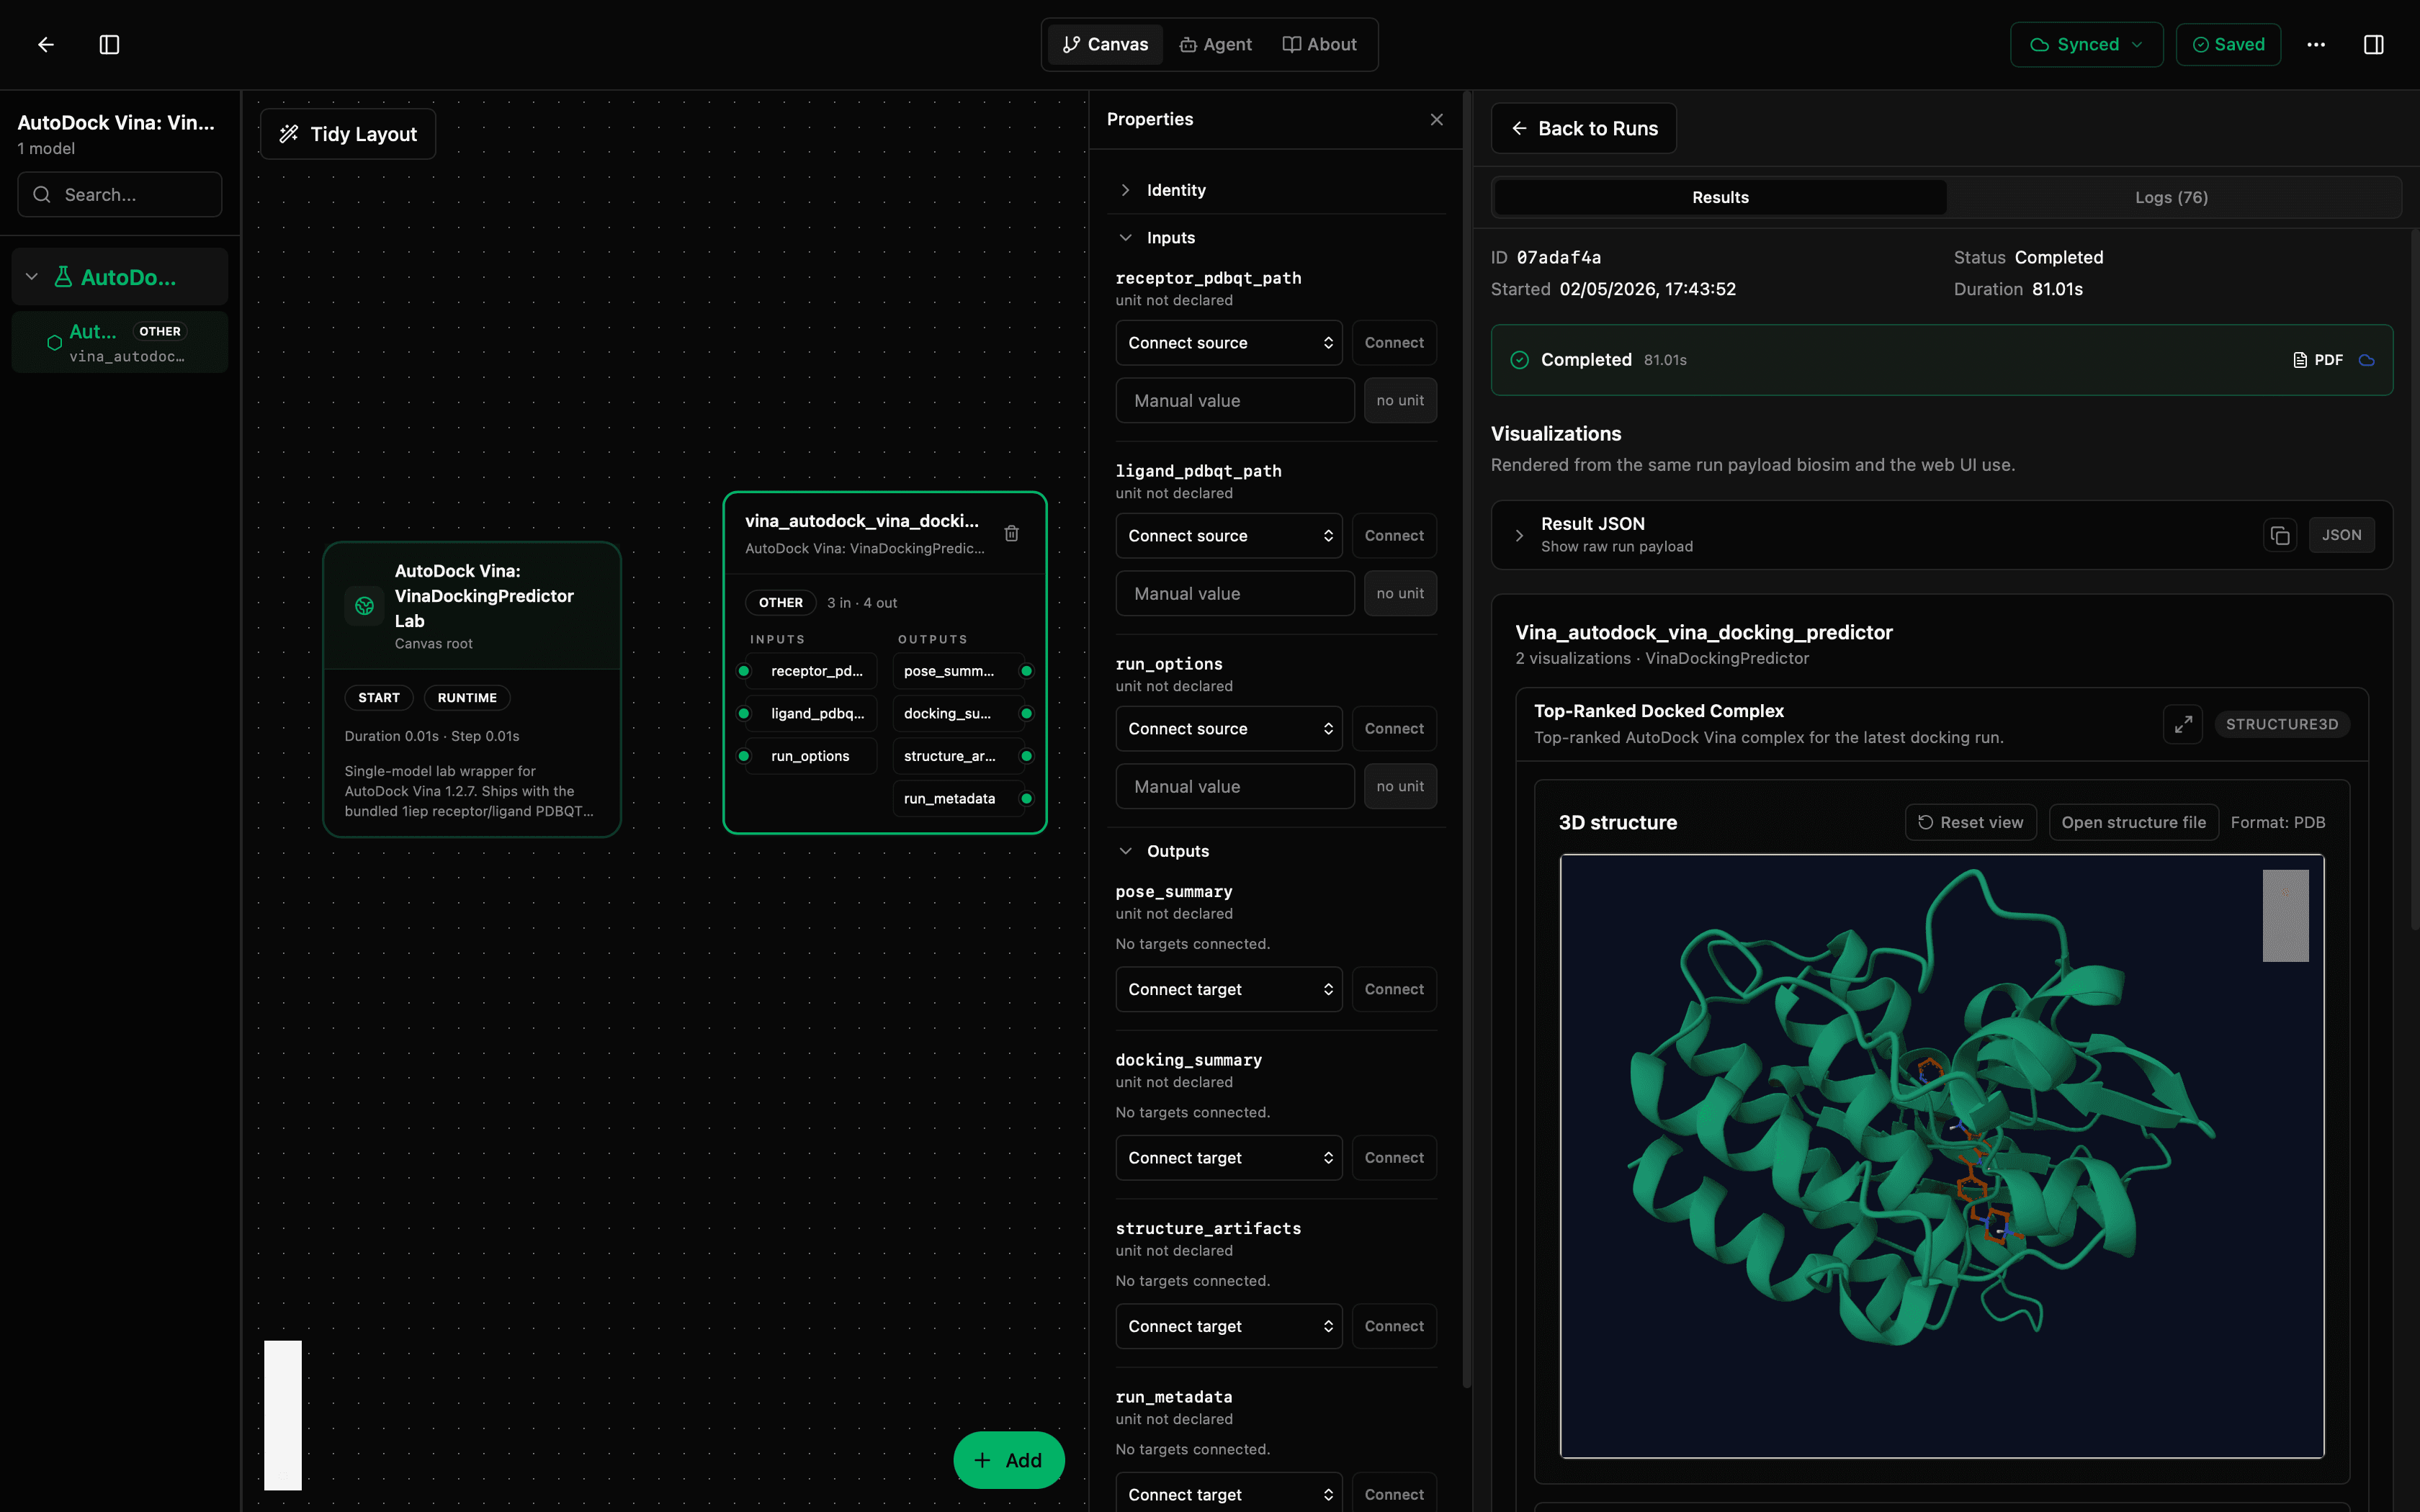Click the Completed status check icon
Screen dimensions: 2420x1512
(1519, 360)
